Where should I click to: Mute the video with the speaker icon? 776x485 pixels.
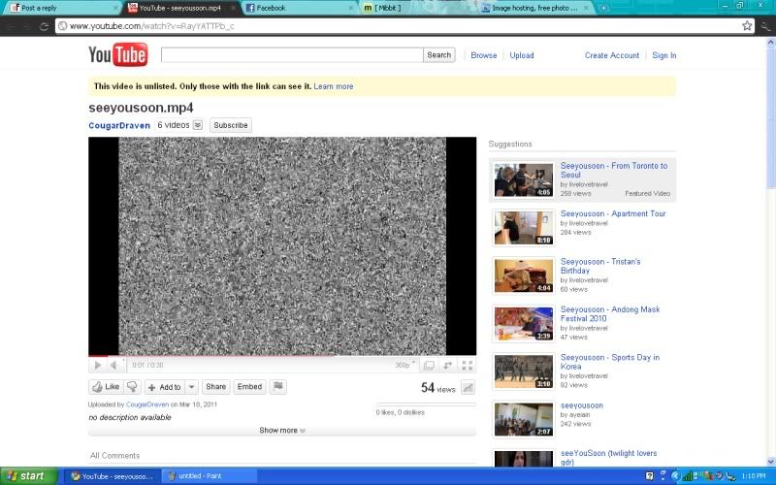tap(113, 366)
